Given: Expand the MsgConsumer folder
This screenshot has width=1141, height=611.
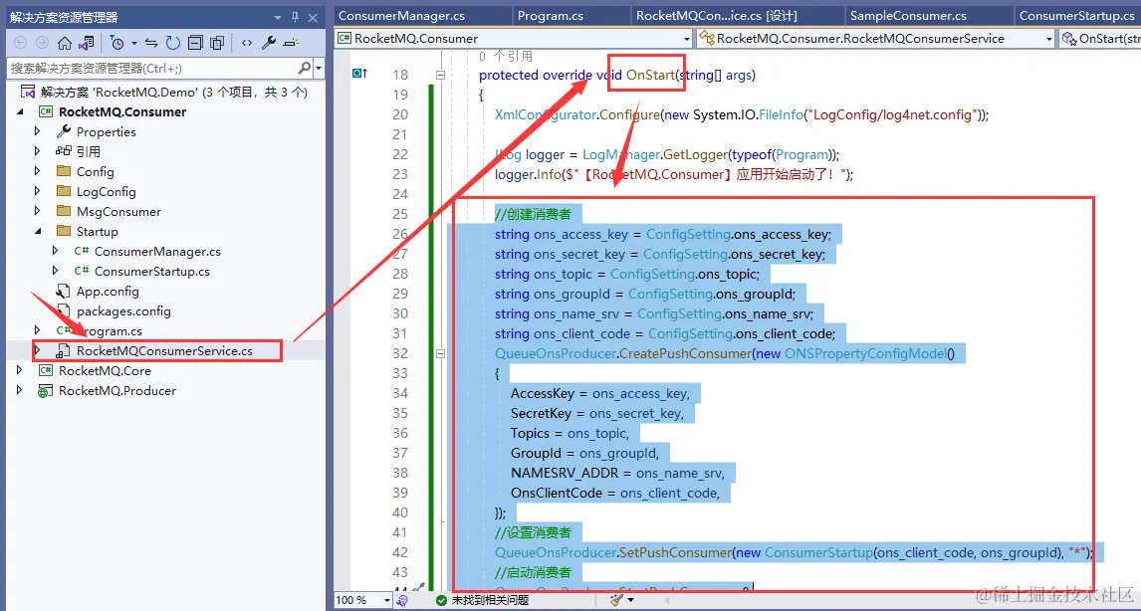Looking at the screenshot, I should (38, 212).
